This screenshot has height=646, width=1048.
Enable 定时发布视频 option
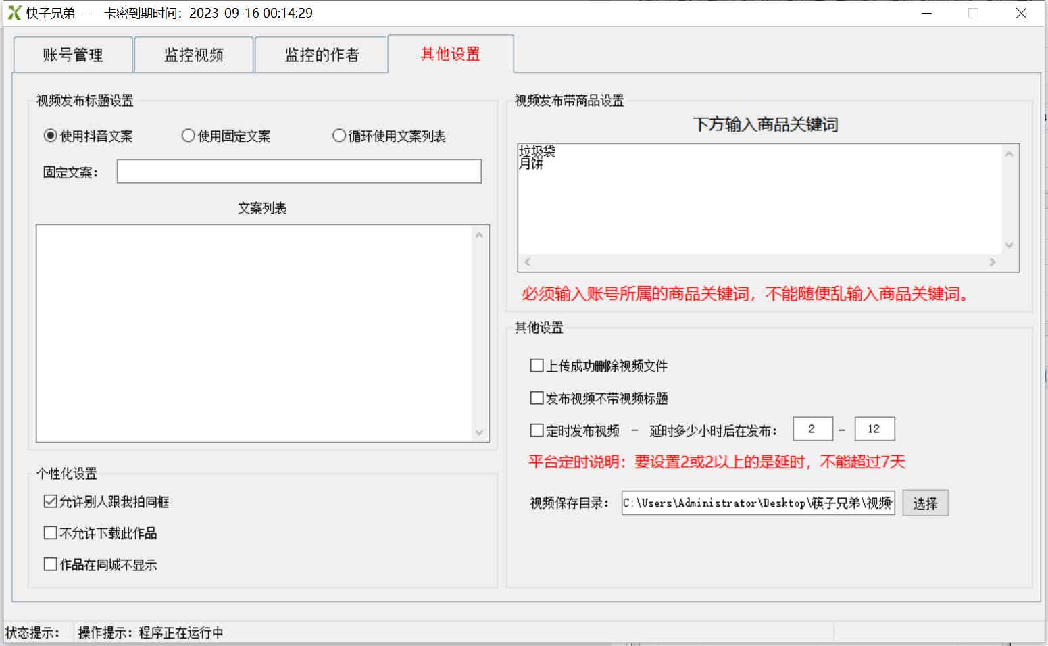click(536, 430)
